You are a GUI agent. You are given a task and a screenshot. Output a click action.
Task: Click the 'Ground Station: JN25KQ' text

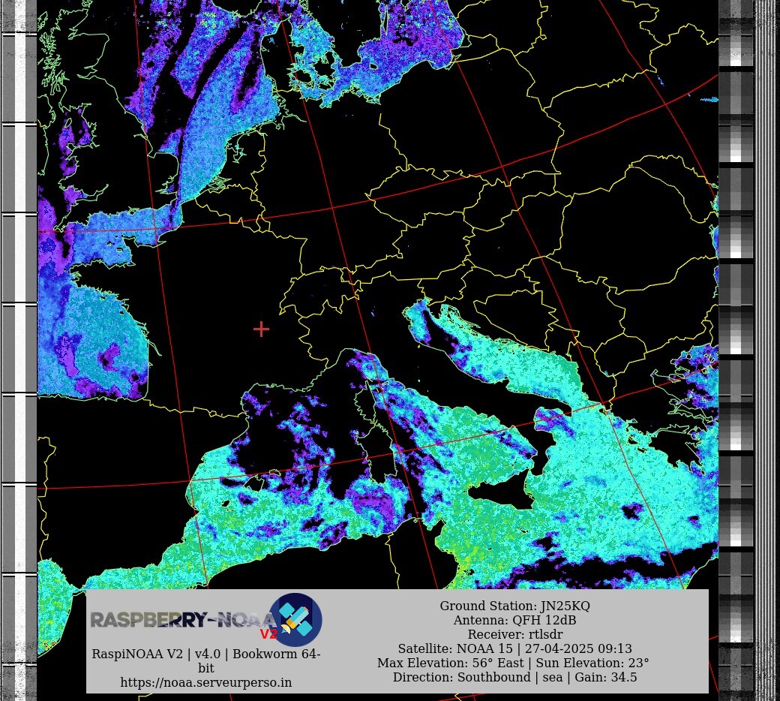coord(514,606)
